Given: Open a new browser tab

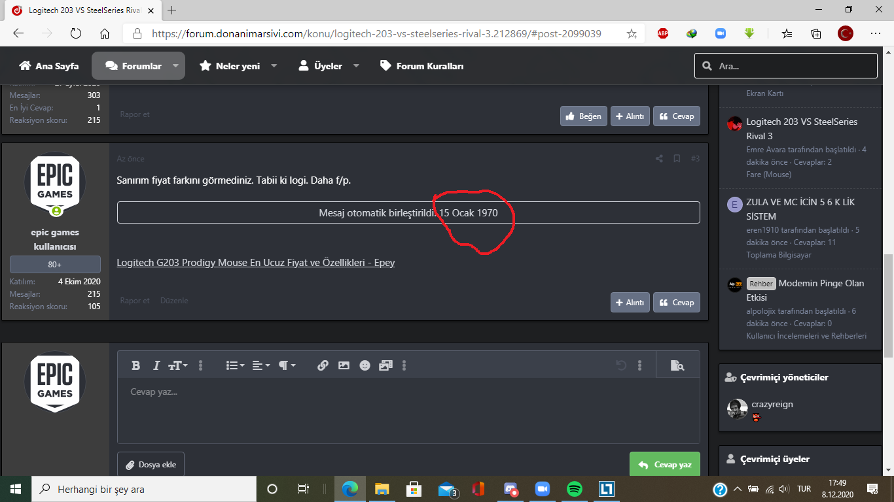Looking at the screenshot, I should [172, 10].
